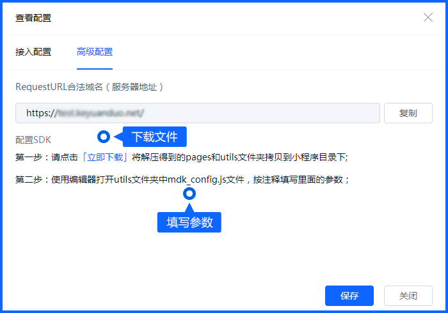This screenshot has height=313, width=448.
Task: Click the 配置SDK section heading
Action: click(x=33, y=139)
